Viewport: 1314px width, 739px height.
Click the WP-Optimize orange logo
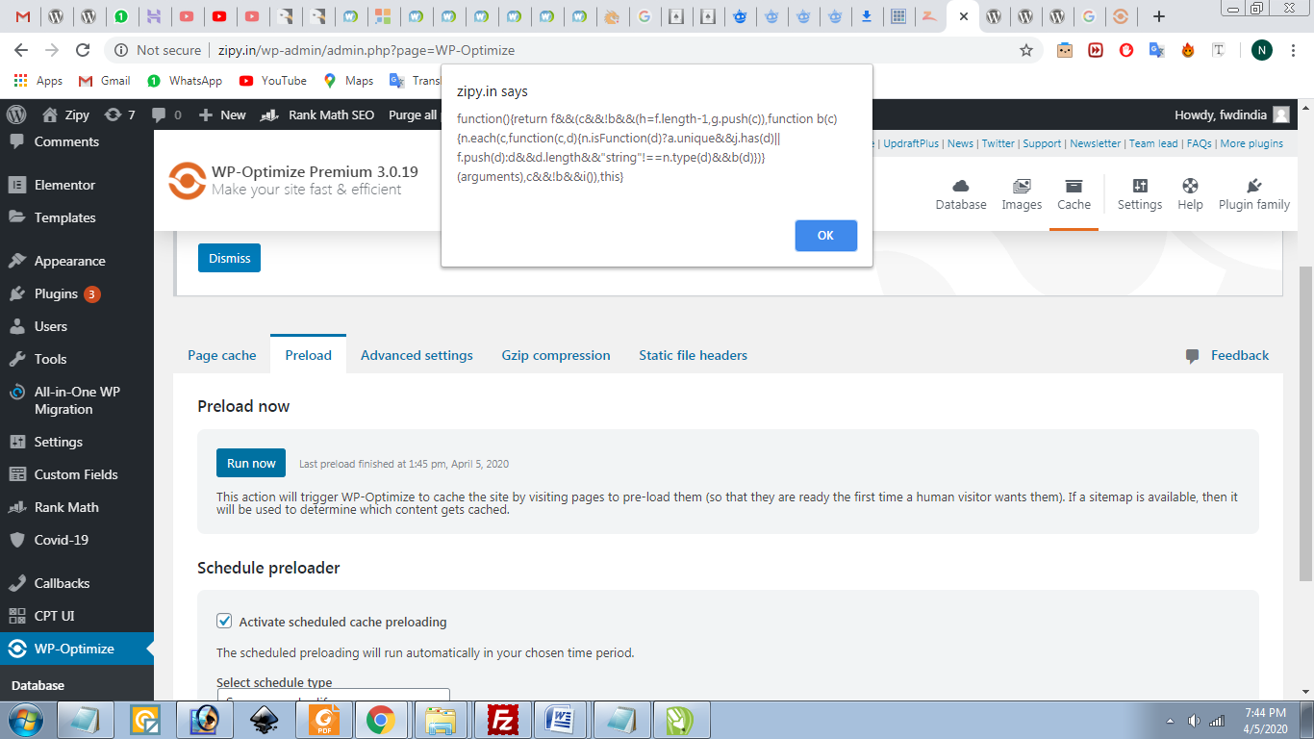tap(187, 180)
